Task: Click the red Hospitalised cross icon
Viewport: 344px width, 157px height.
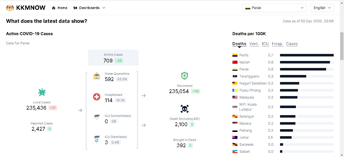Action: point(97,97)
